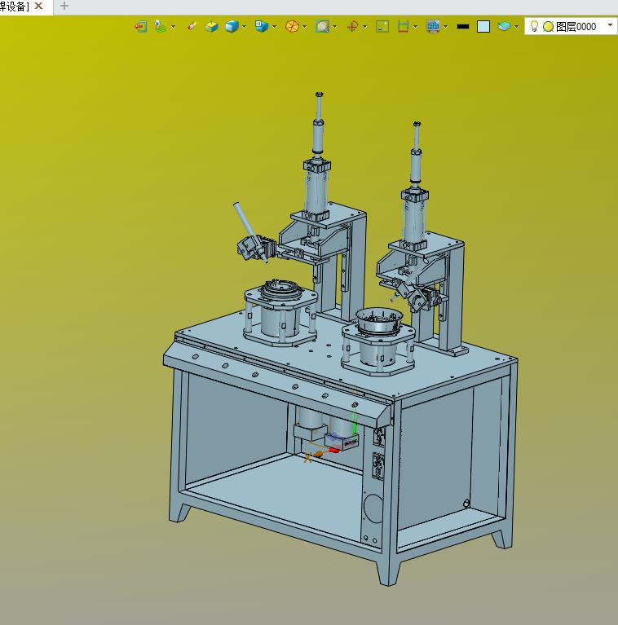Image resolution: width=618 pixels, height=625 pixels.
Task: Expand the monitor display dropdown arrow
Action: pos(445,27)
